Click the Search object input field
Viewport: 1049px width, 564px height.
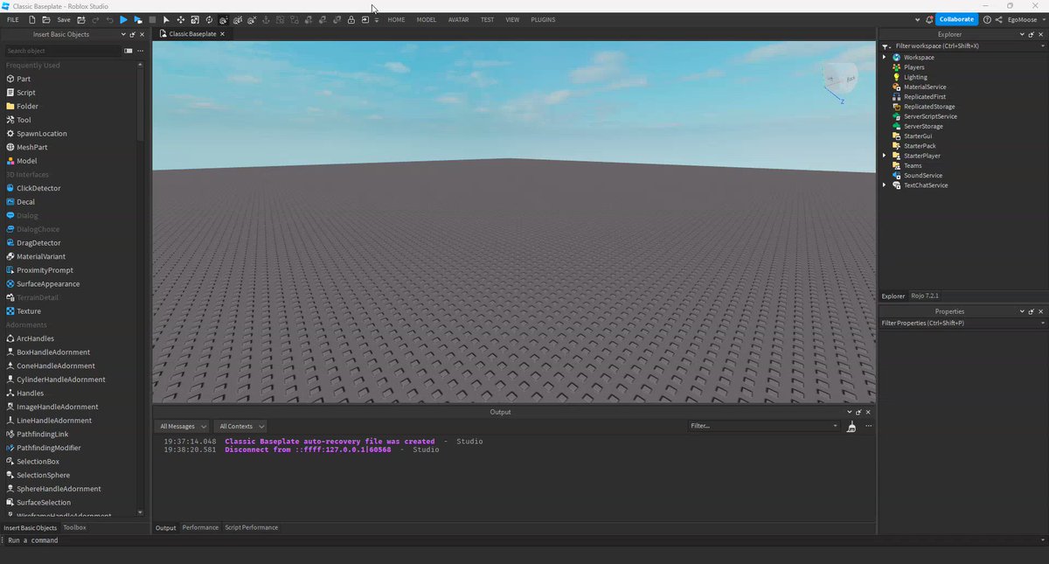point(62,51)
